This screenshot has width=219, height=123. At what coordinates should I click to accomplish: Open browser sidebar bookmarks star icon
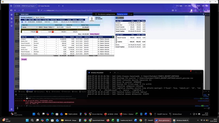[11, 26]
